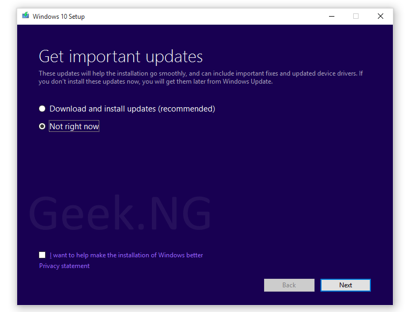The height and width of the screenshot is (312, 409).
Task: Click the Geek.NG watermark text
Action: coord(120,213)
